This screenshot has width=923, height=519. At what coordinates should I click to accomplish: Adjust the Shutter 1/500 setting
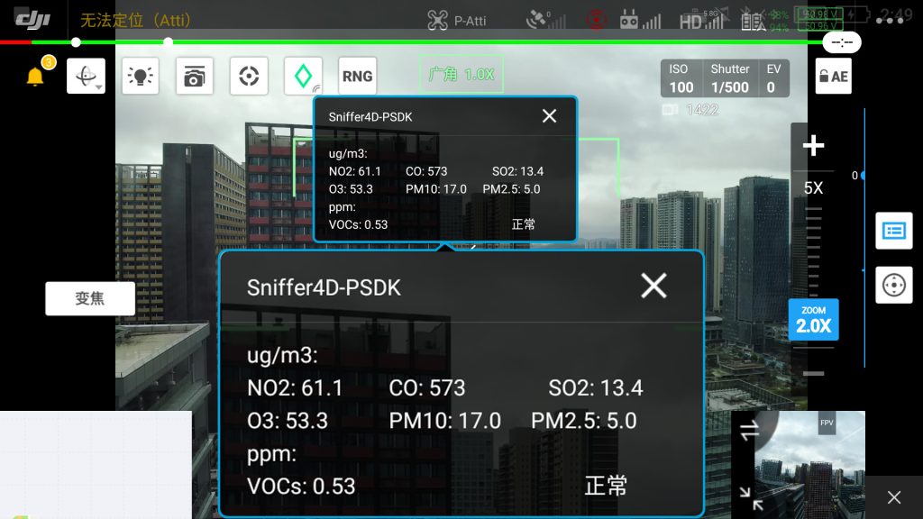730,78
